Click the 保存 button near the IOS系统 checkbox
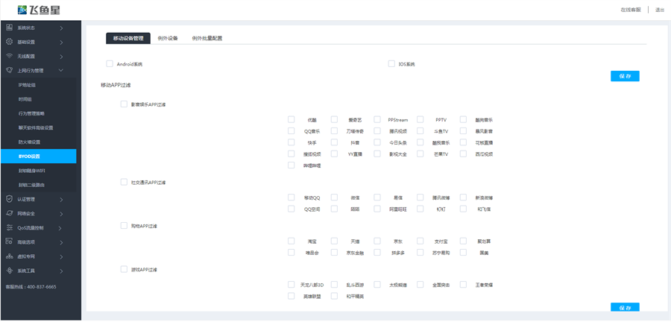The height and width of the screenshot is (322, 671). (x=625, y=76)
